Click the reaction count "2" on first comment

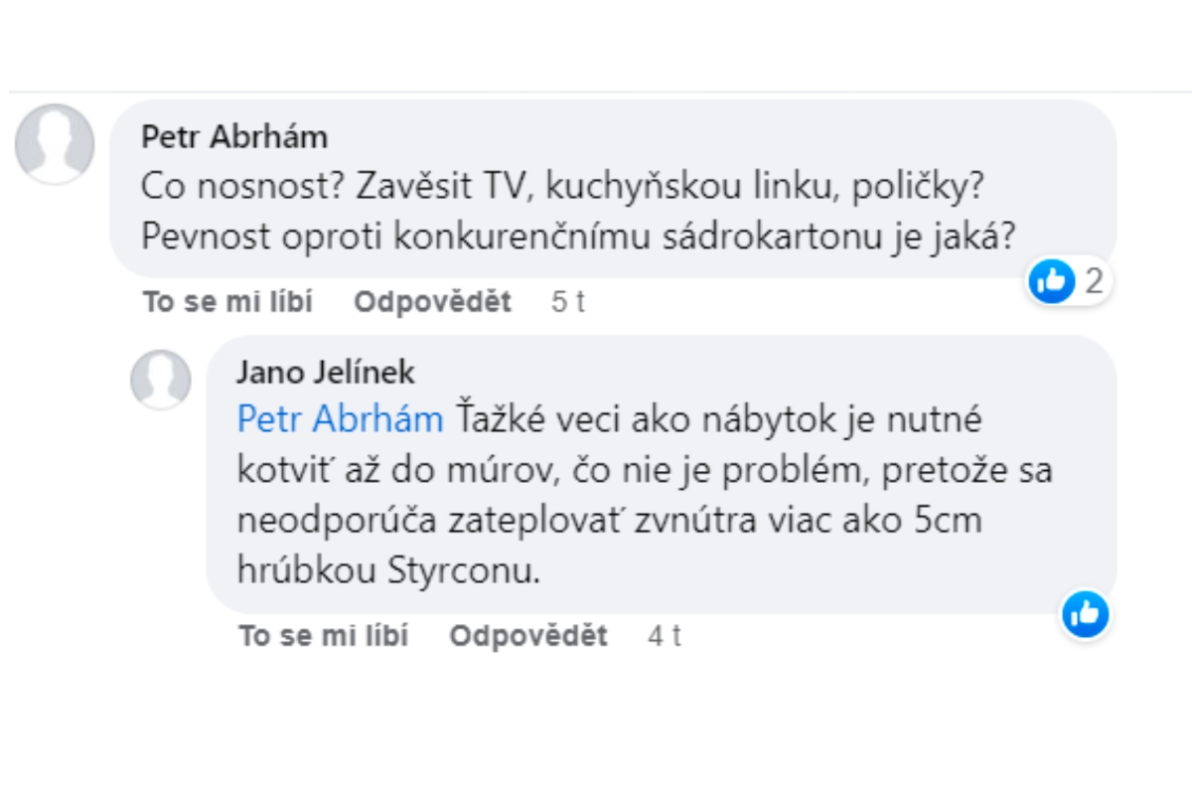tap(1094, 282)
